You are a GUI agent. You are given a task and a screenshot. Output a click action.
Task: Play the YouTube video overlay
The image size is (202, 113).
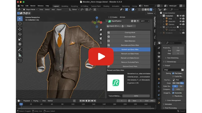click(101, 56)
